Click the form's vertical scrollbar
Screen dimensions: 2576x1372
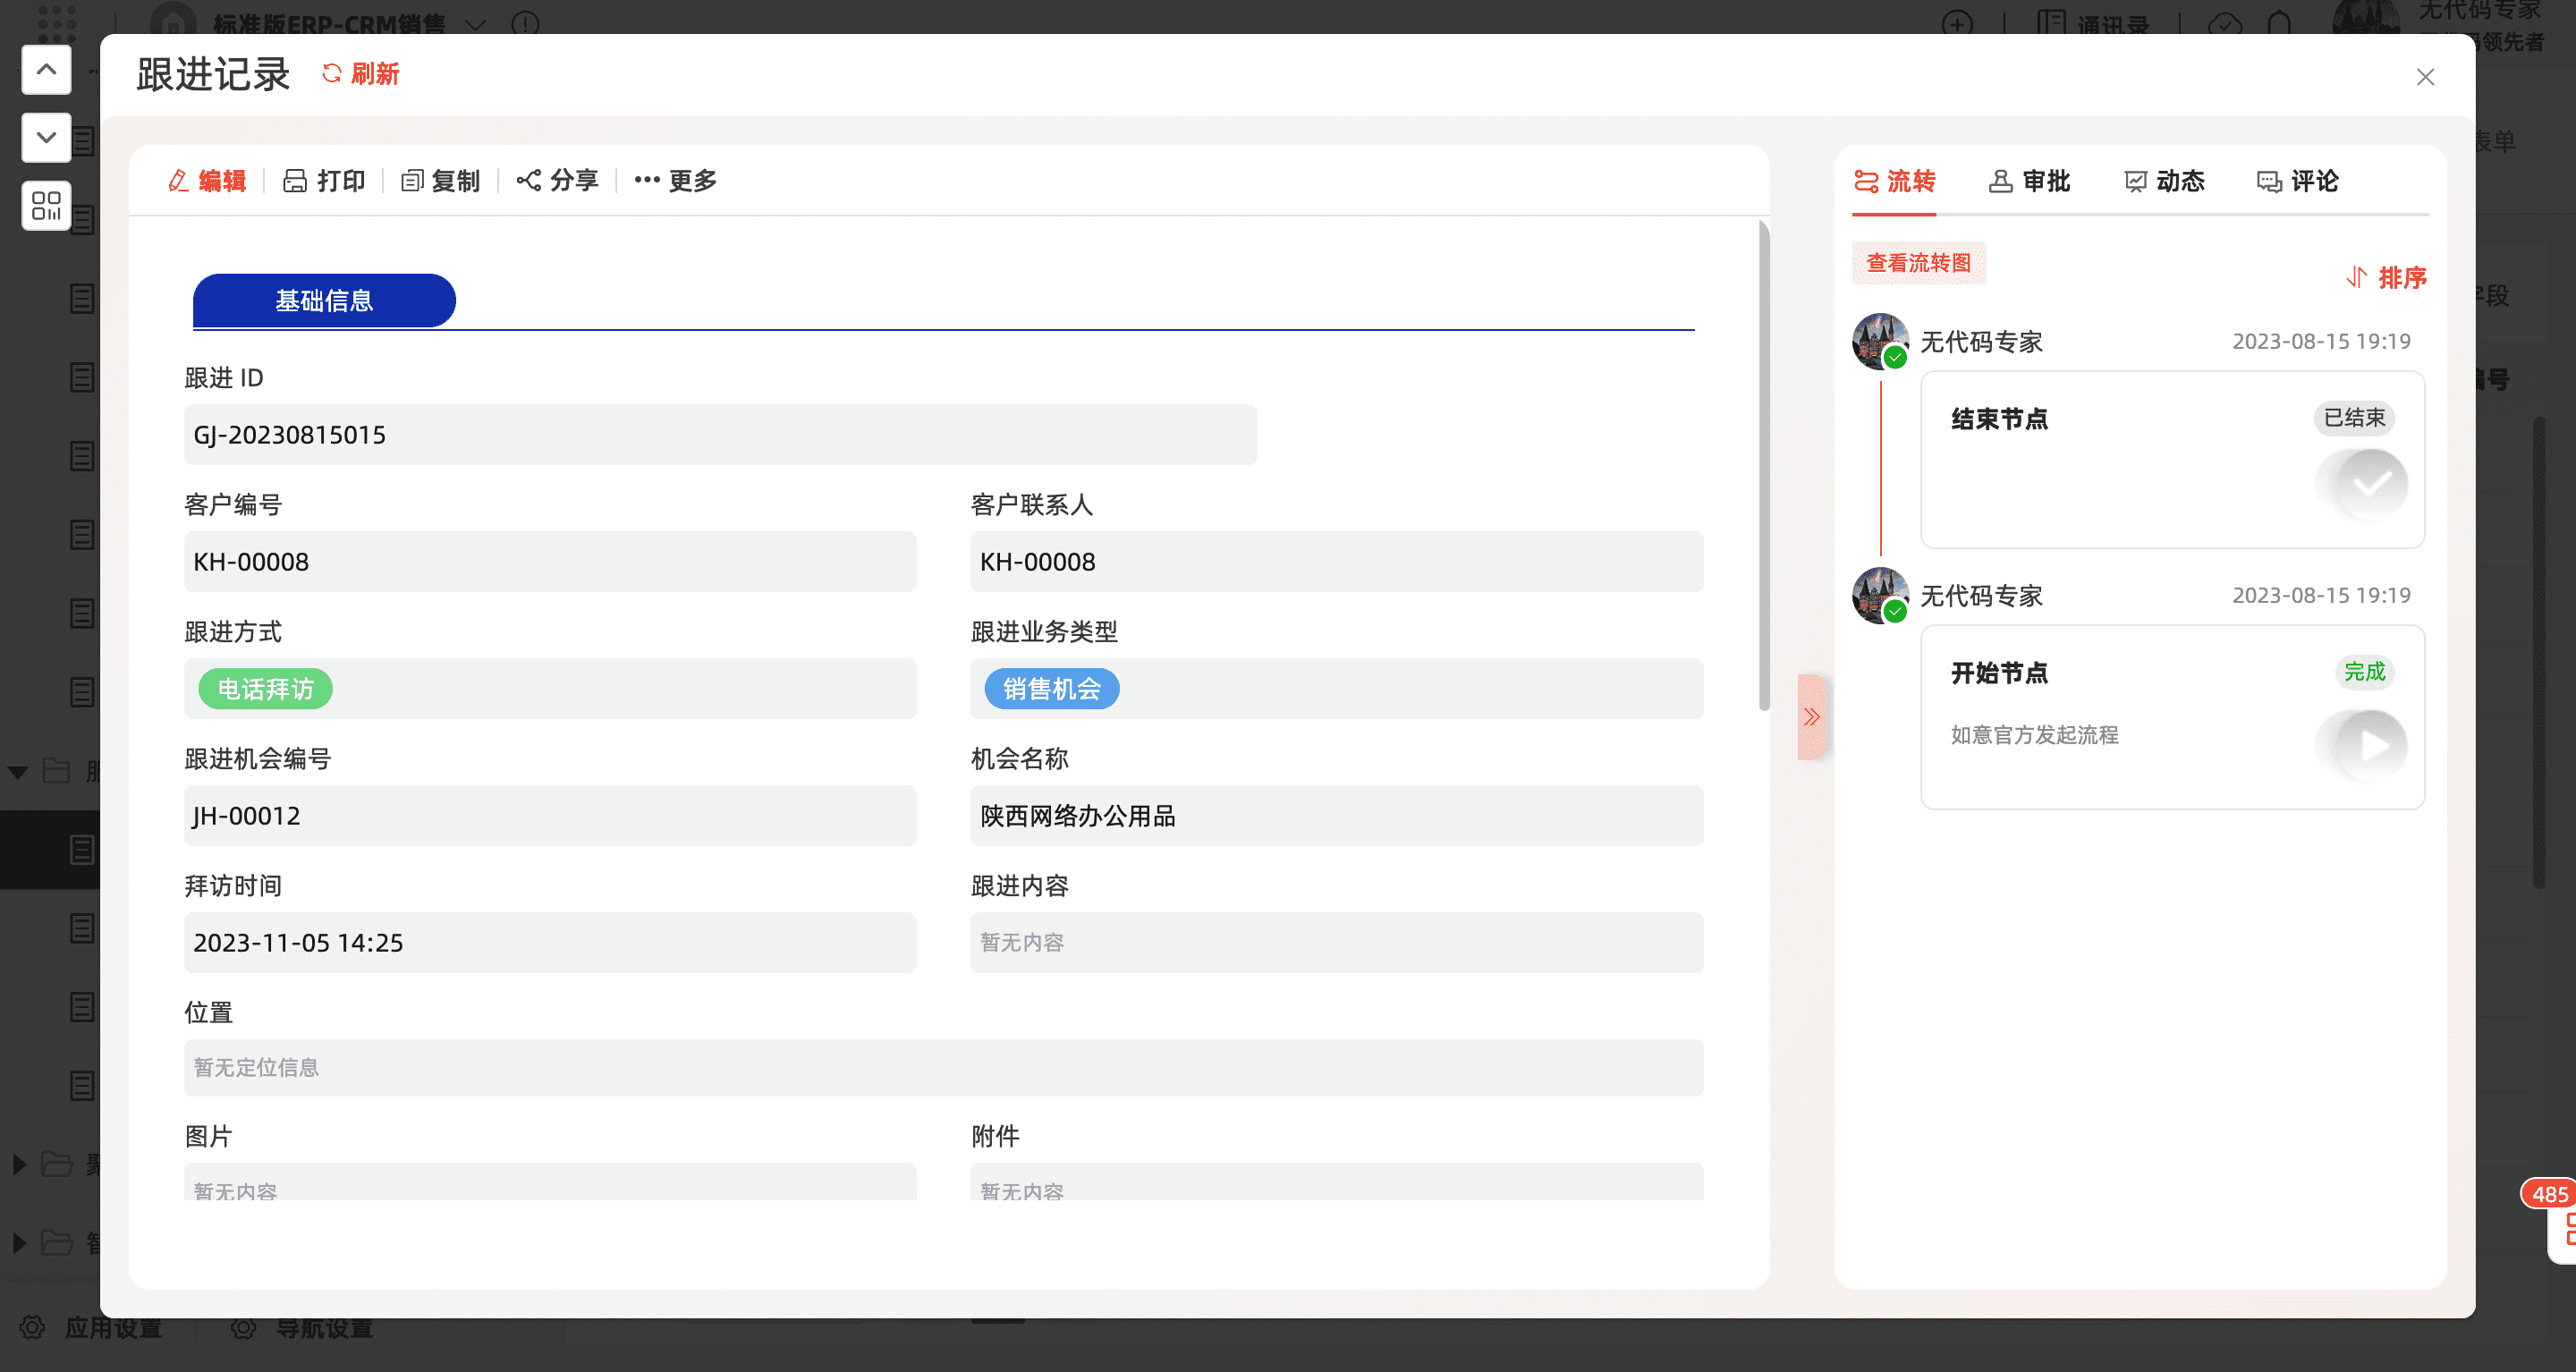pos(1764,466)
